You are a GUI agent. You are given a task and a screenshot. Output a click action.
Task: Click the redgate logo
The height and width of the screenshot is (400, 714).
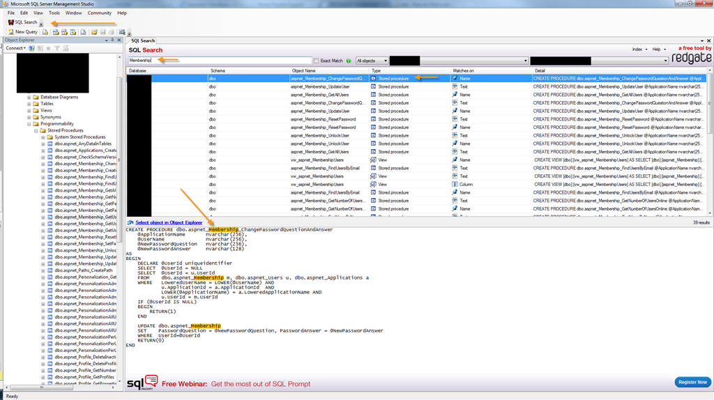coord(691,58)
